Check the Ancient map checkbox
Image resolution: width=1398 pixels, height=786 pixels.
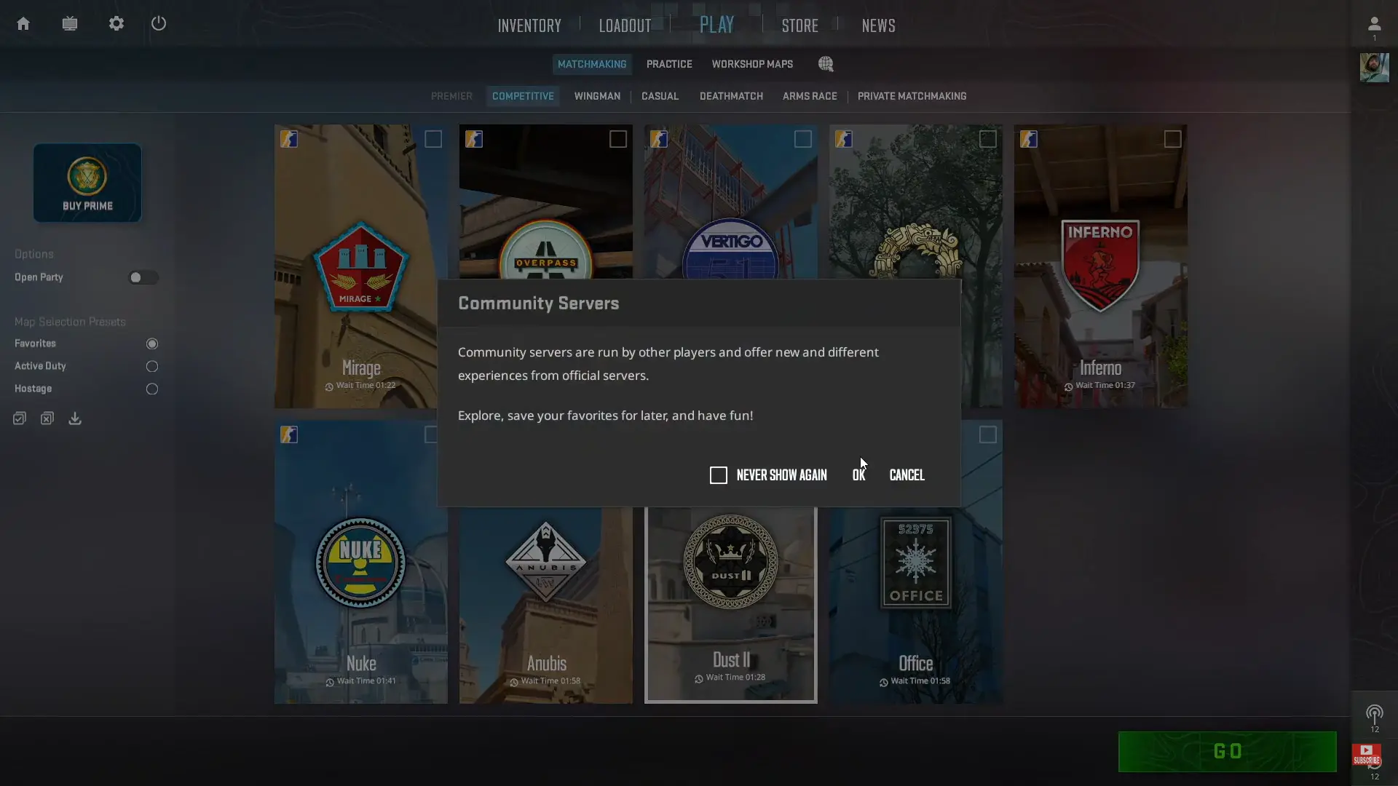click(988, 139)
